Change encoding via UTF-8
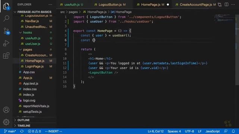Image resolution: width=239 pixels, height=134 pixels. (x=189, y=131)
